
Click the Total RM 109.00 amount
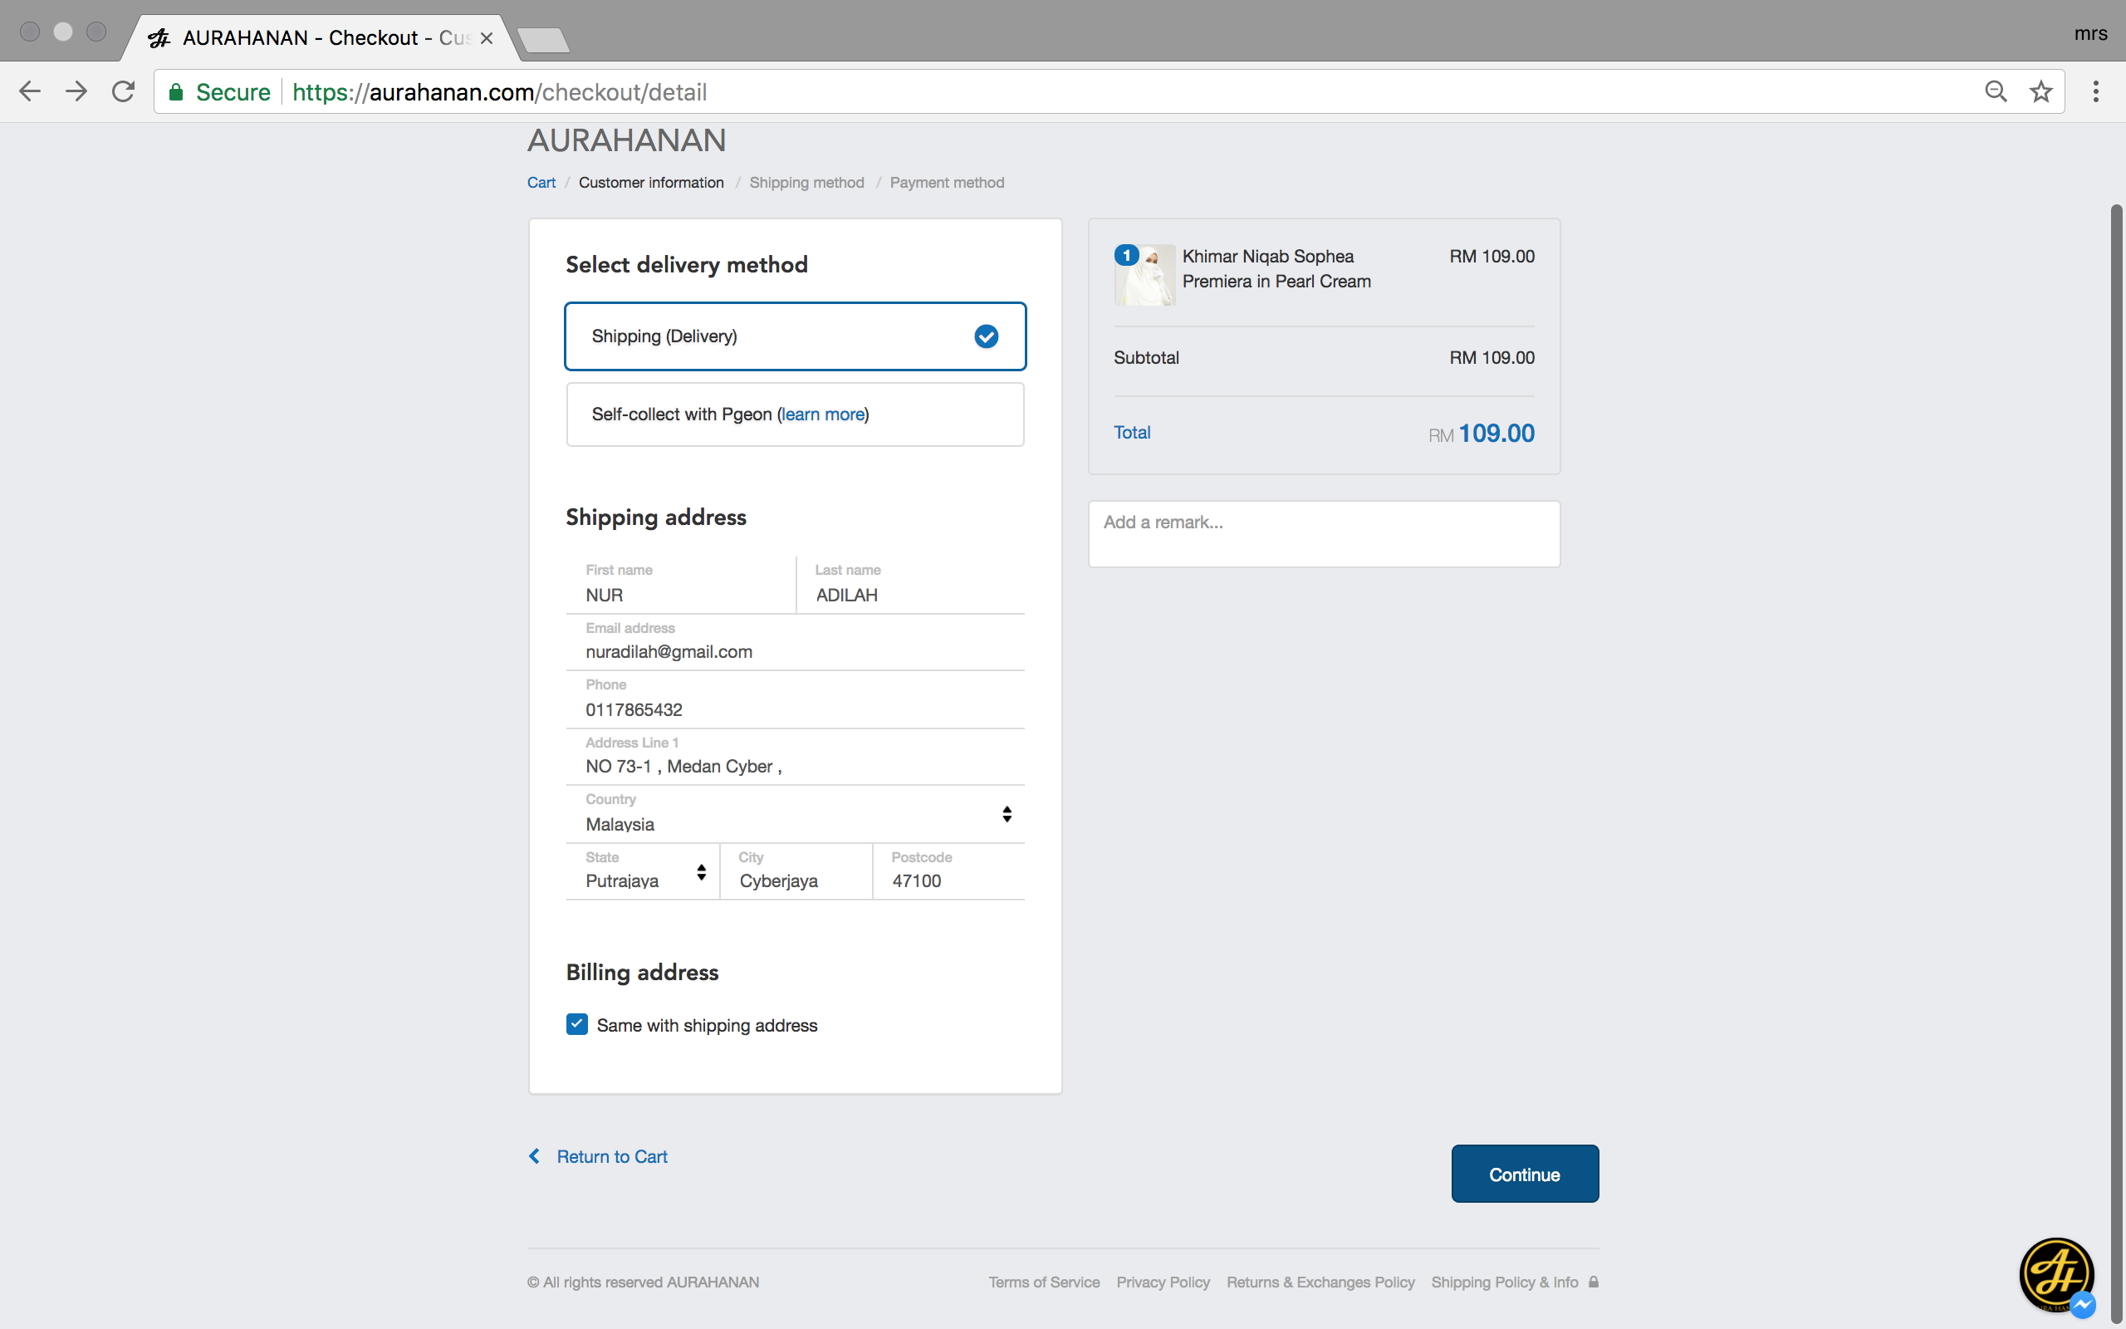coord(1482,434)
